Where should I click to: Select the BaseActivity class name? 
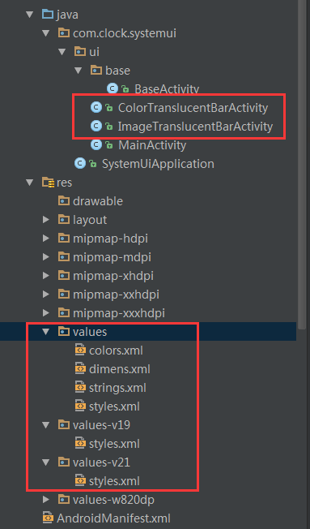click(x=167, y=89)
